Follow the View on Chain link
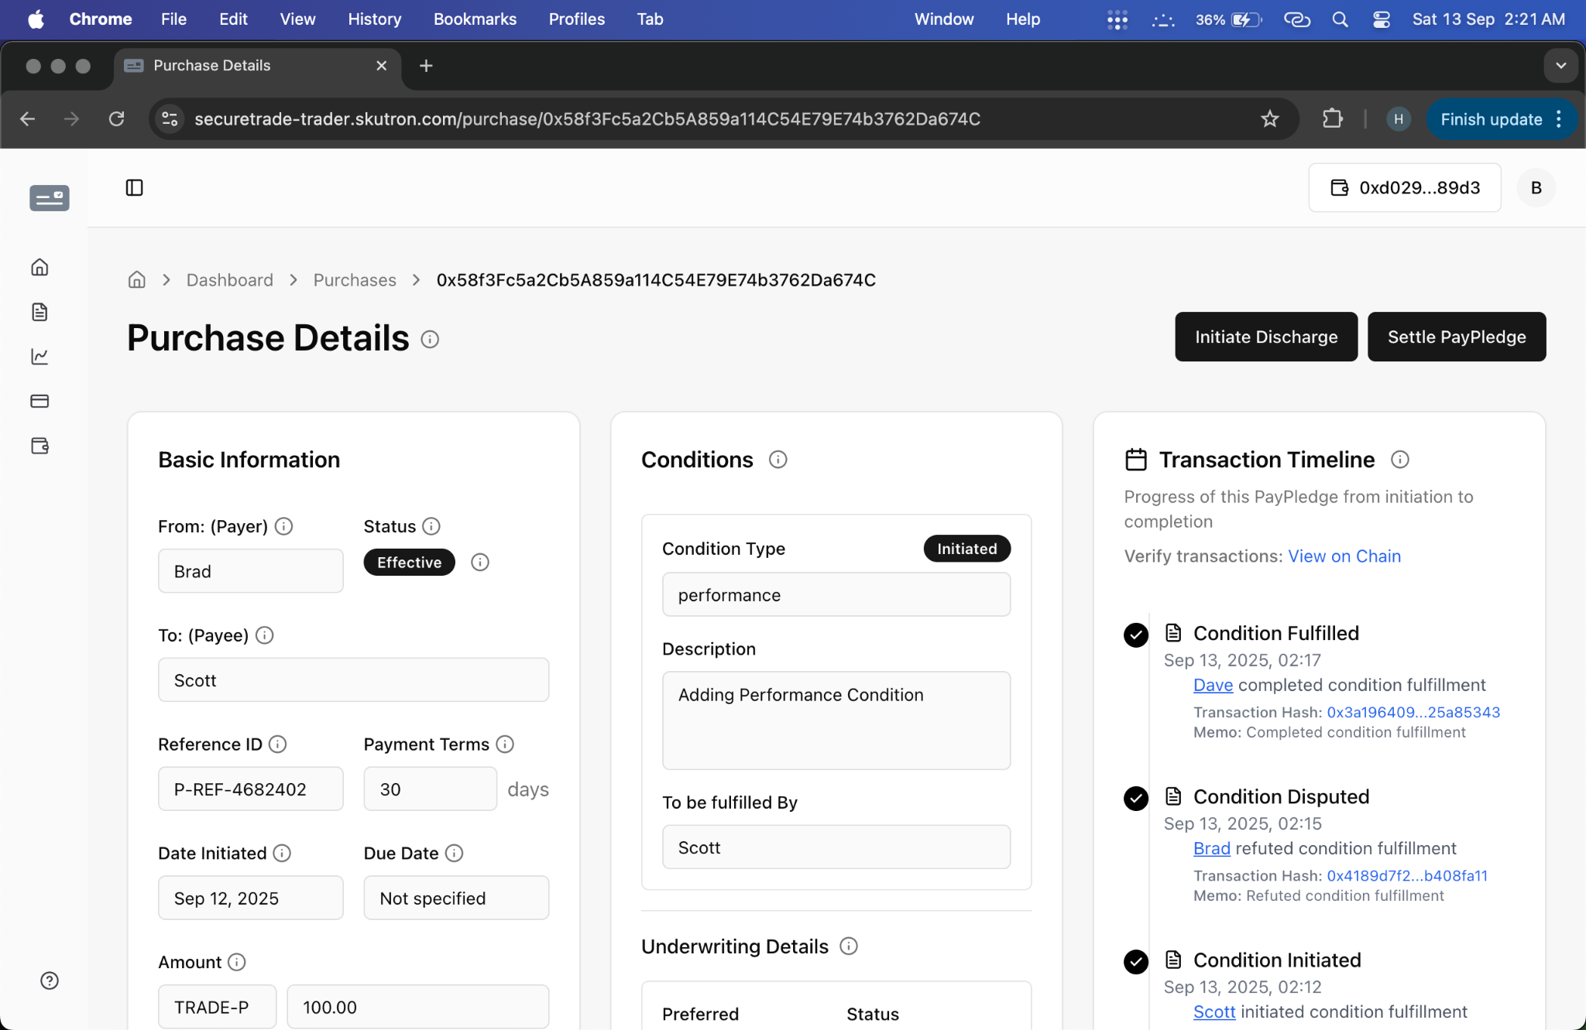This screenshot has width=1586, height=1030. pos(1344,556)
